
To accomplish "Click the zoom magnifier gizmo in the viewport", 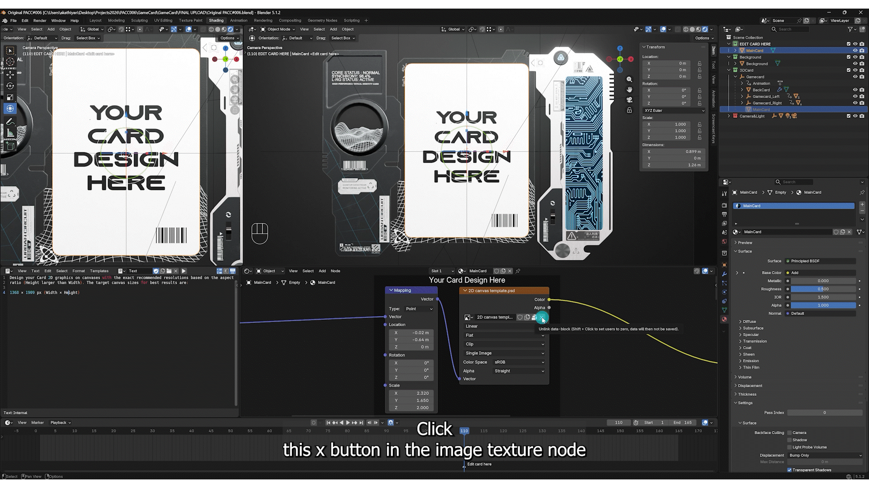I will click(x=629, y=80).
